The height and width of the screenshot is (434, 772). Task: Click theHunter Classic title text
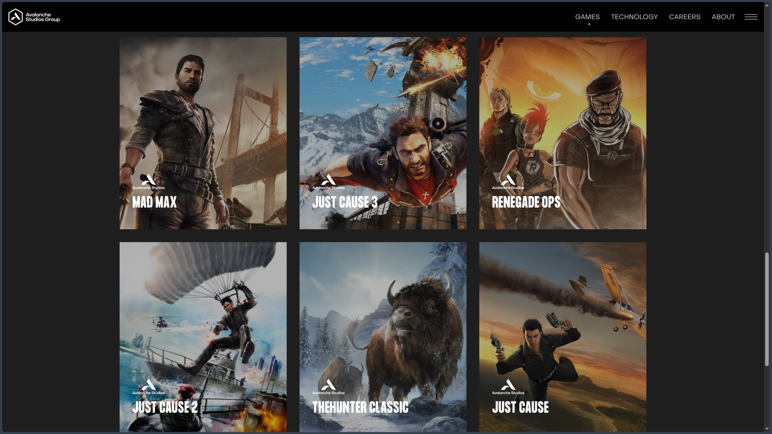[360, 407]
